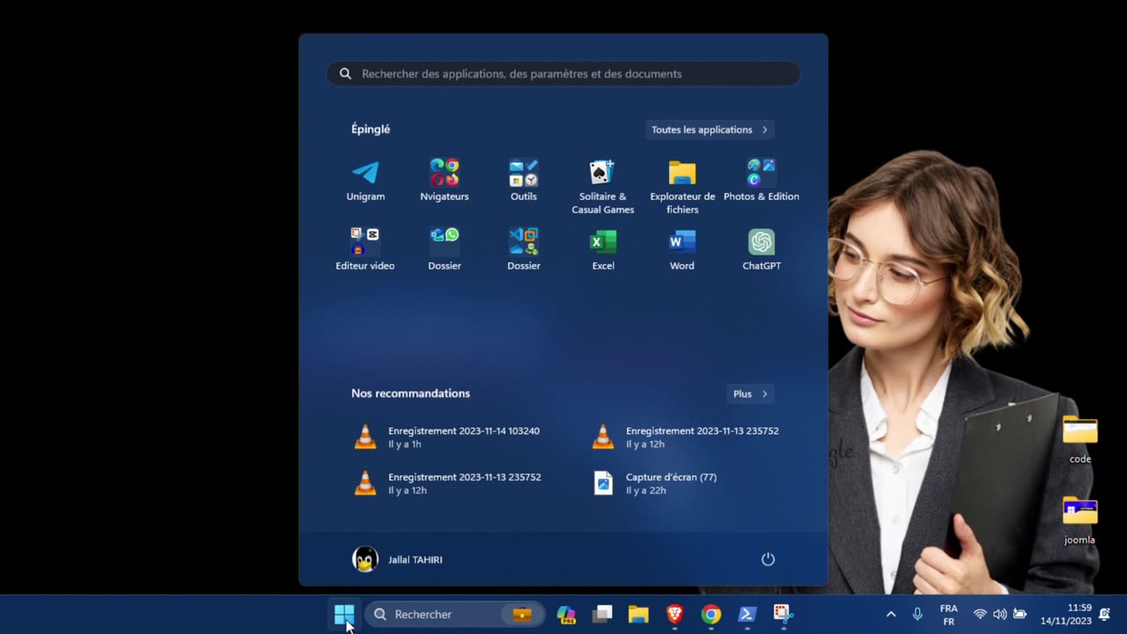Screen dimensions: 1127x634
Task: Open Explorateur de fichiers from pinned apps
Action: coord(682,187)
